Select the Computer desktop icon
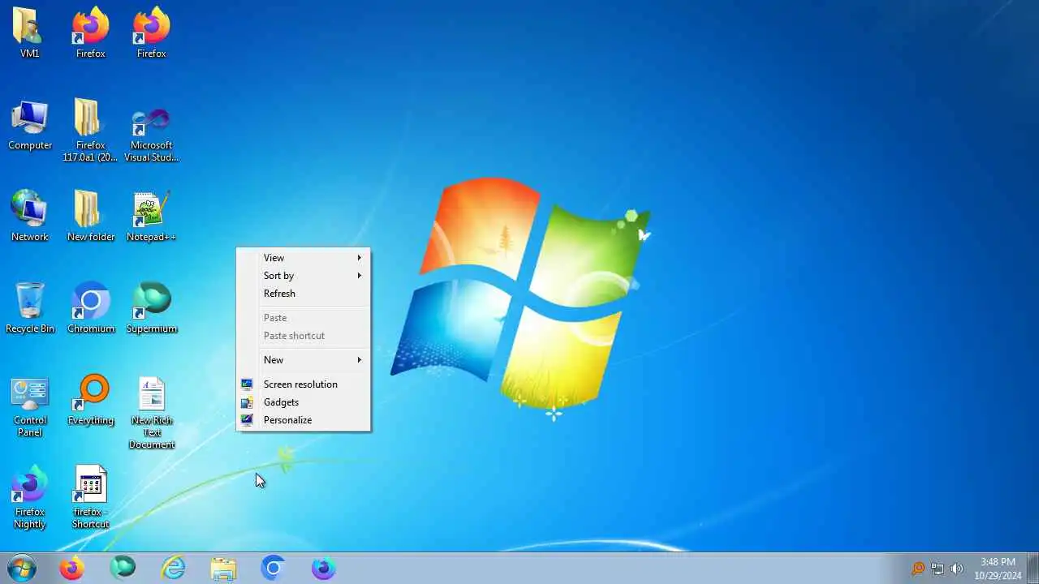The image size is (1039, 584). 30,125
